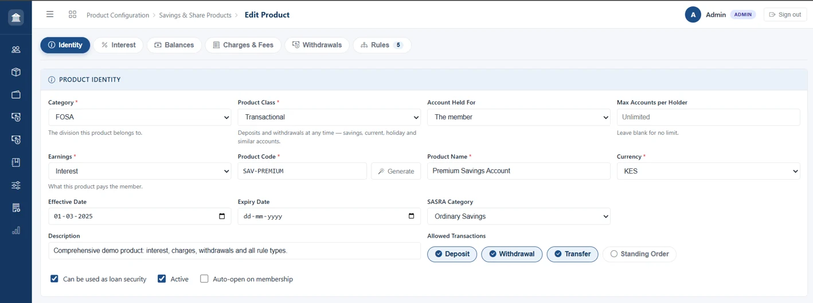Screen dimensions: 813x303
Task: Click the Sign out button
Action: 785,14
